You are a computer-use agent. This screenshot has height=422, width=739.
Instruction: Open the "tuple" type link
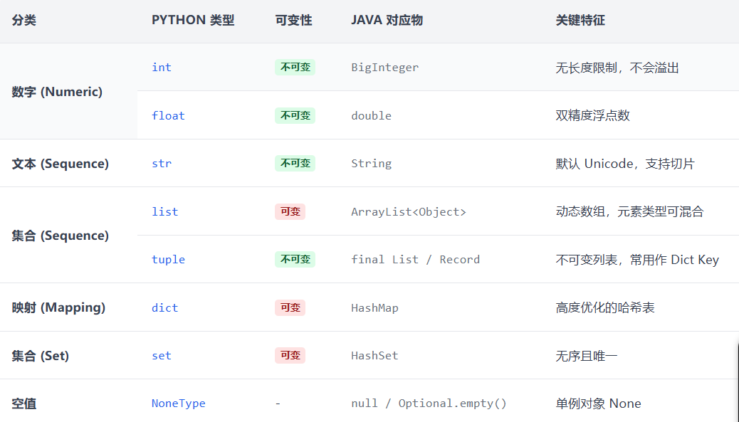click(168, 260)
